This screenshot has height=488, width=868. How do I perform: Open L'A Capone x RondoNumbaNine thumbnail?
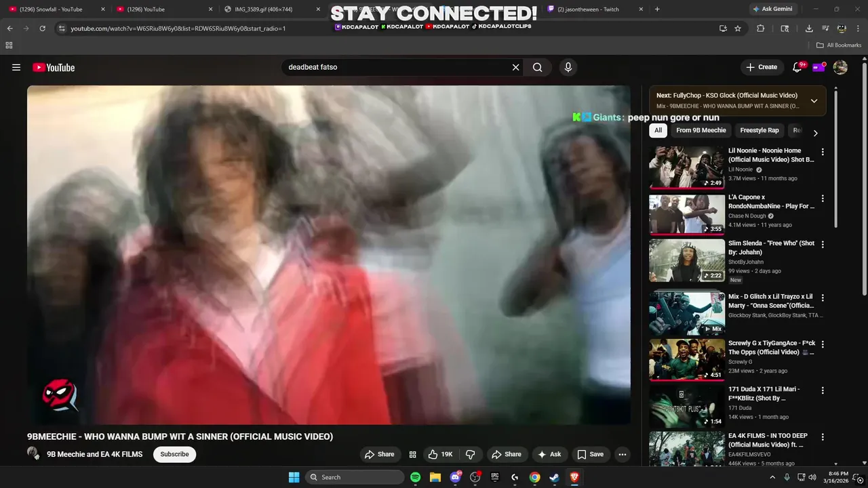click(x=687, y=213)
